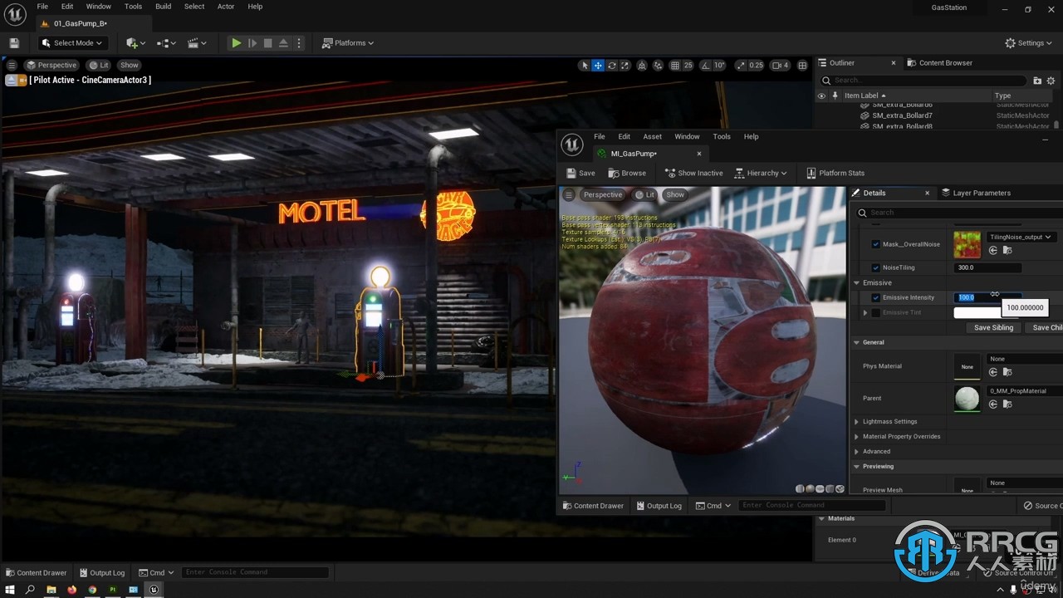Open the grid snap value 25 menu
The image size is (1063, 598).
(688, 66)
